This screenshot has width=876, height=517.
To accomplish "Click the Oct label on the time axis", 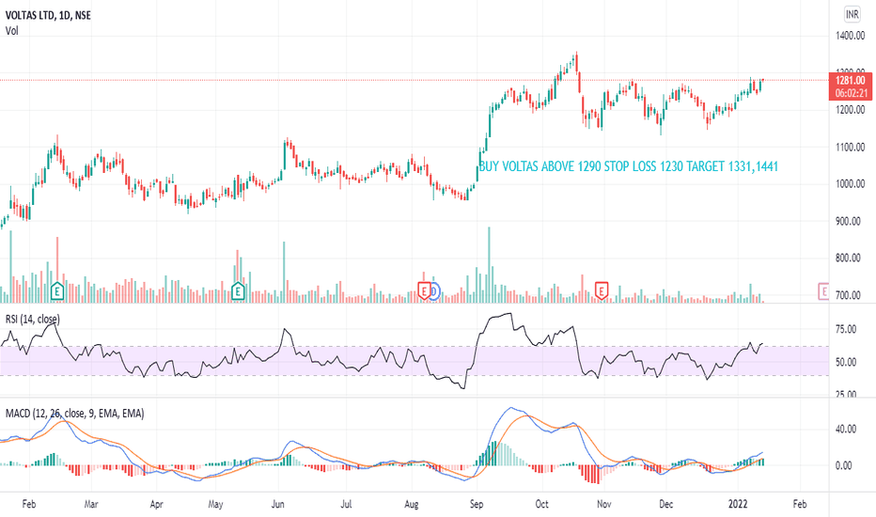I will (542, 504).
